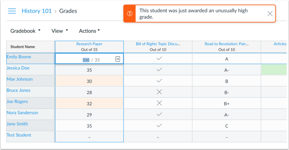Click the orange warning icon in alert
This screenshot has height=150, width=289.
click(x=130, y=13)
